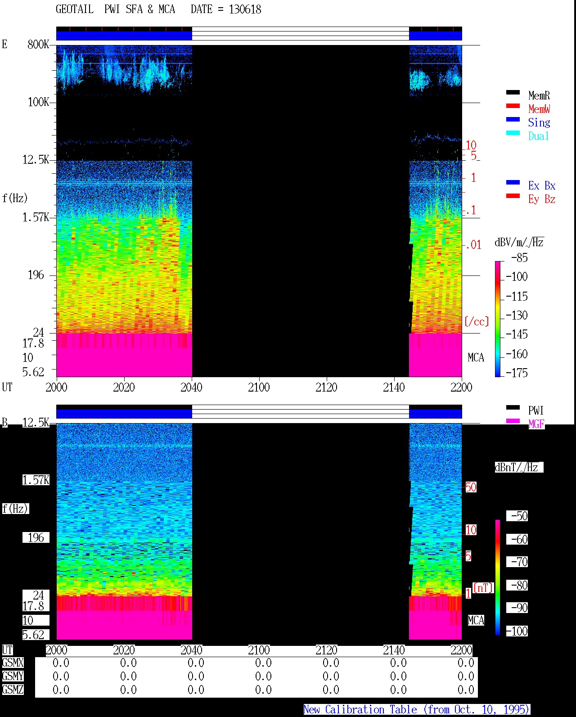This screenshot has height=717, width=576.
Task: Click the 2120 tick under the E panel
Action: pos(326,388)
